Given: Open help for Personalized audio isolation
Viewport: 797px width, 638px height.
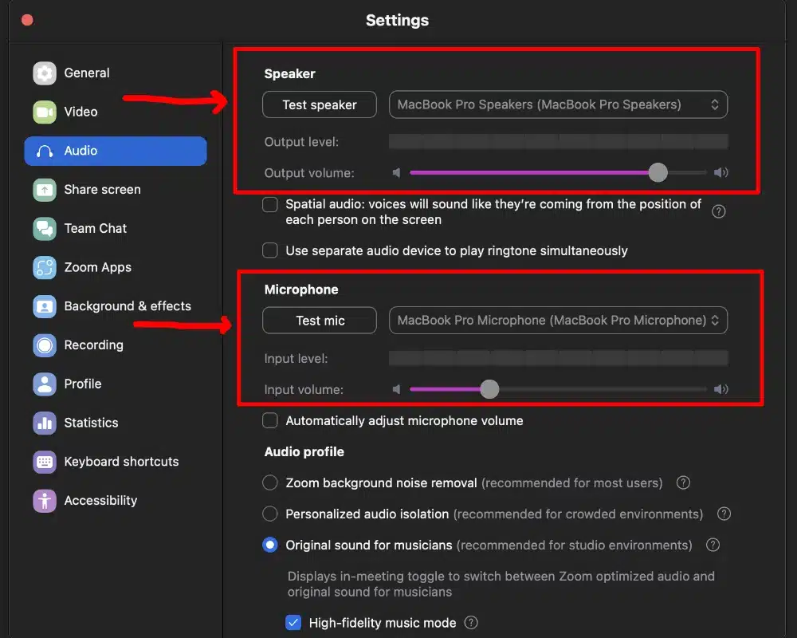Looking at the screenshot, I should 724,514.
